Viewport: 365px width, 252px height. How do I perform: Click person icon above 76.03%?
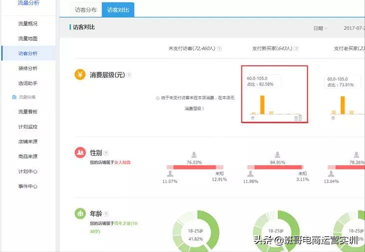pyautogui.click(x=194, y=155)
